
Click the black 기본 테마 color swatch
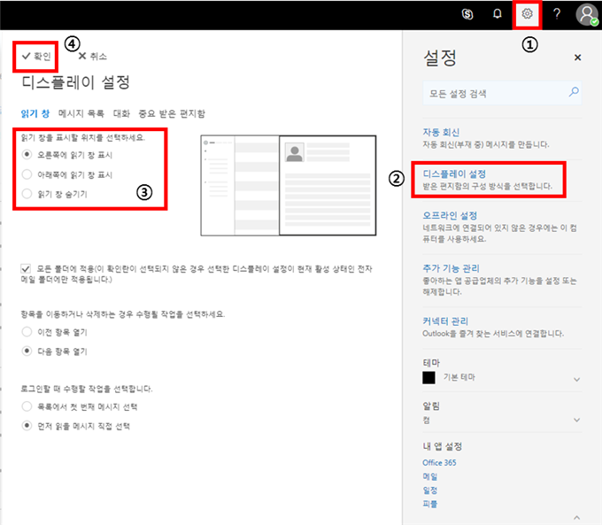[429, 377]
